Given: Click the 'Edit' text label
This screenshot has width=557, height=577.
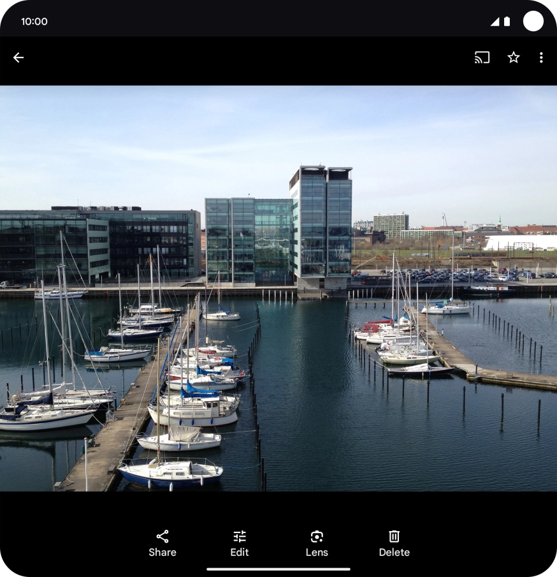Looking at the screenshot, I should click(x=240, y=553).
